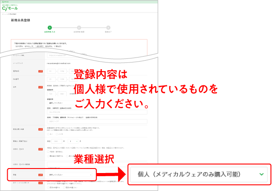Image resolution: width=275 pixels, height=191 pixels.
Task: Open the enlarged 個人（メディカルウェアのみ購入可能） dropdown
Action: click(x=199, y=174)
